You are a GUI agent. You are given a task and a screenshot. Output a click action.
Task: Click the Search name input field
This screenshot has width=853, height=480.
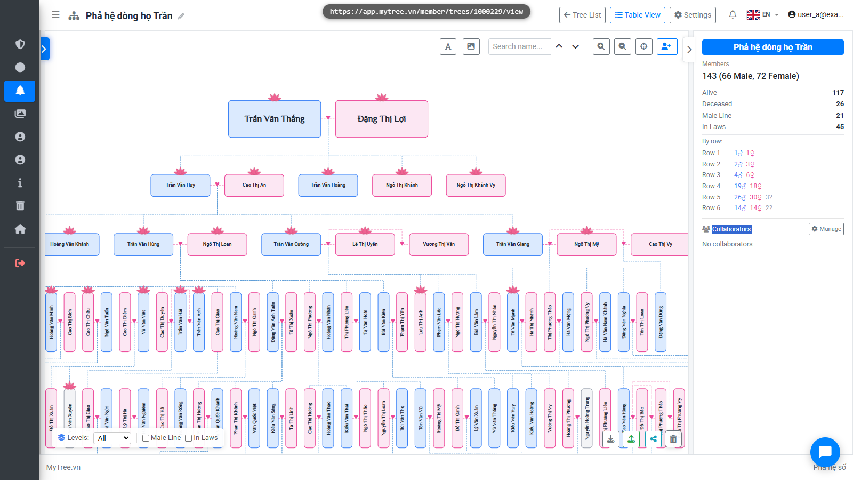519,46
